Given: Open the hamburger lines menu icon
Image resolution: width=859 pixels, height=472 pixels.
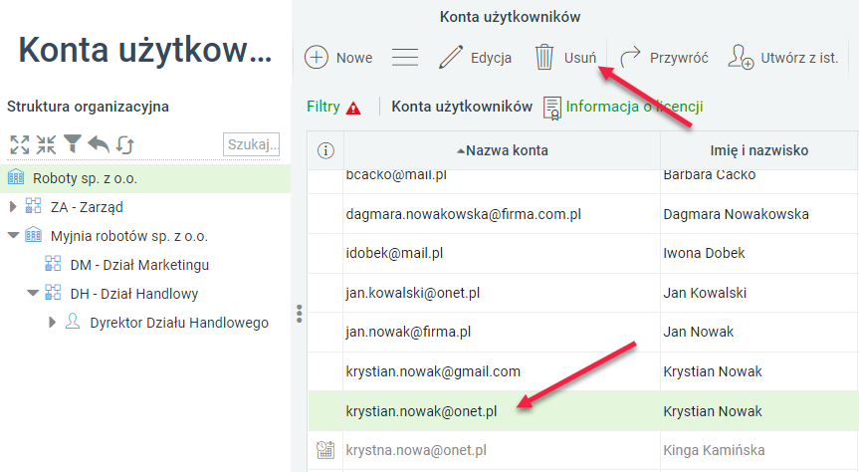Looking at the screenshot, I should (405, 57).
